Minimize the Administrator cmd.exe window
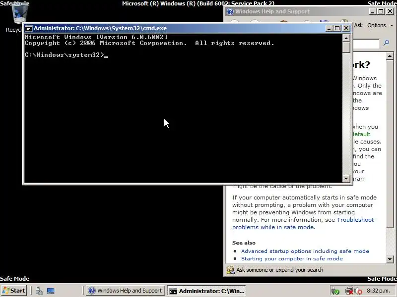Screen dimensions: 397x297 point(329,28)
